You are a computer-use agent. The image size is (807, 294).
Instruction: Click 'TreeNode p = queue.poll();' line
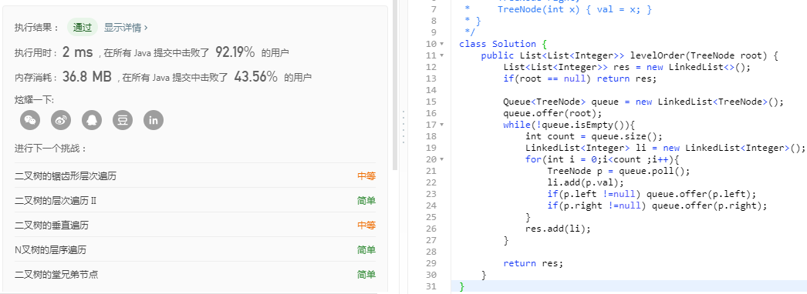pyautogui.click(x=618, y=171)
